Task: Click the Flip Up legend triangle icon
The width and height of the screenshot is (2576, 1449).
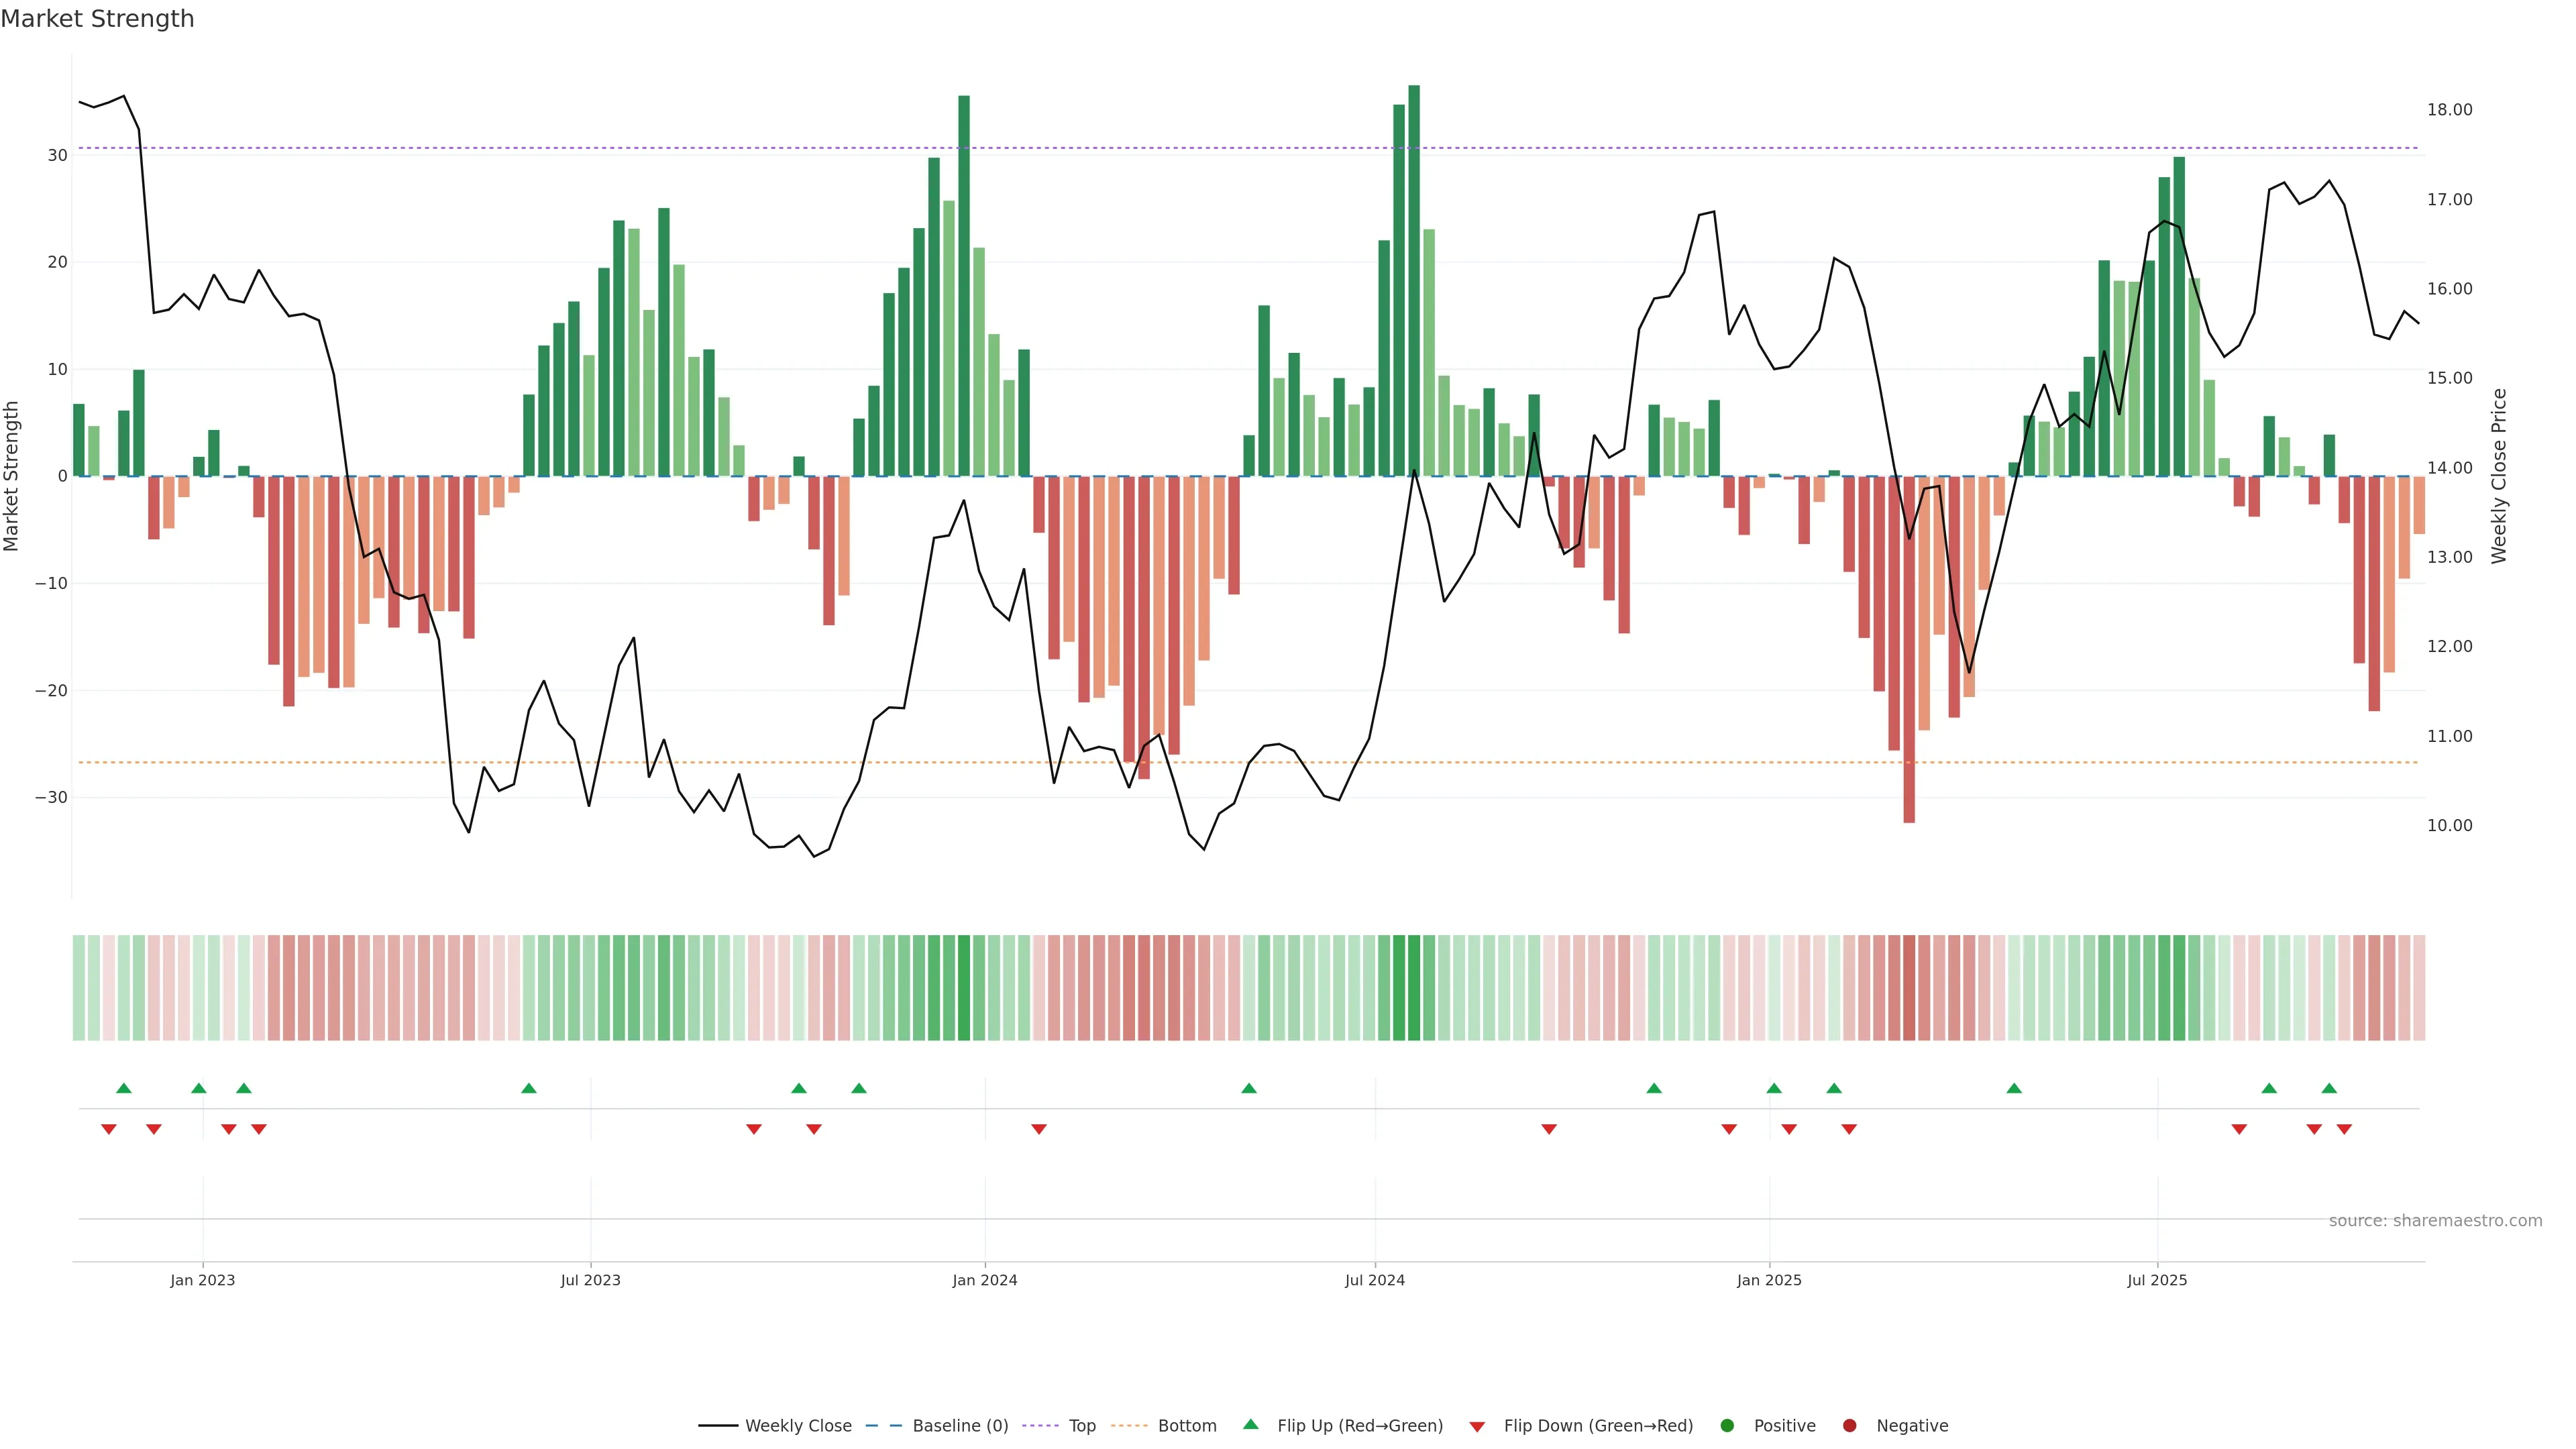Action: tap(1250, 1425)
